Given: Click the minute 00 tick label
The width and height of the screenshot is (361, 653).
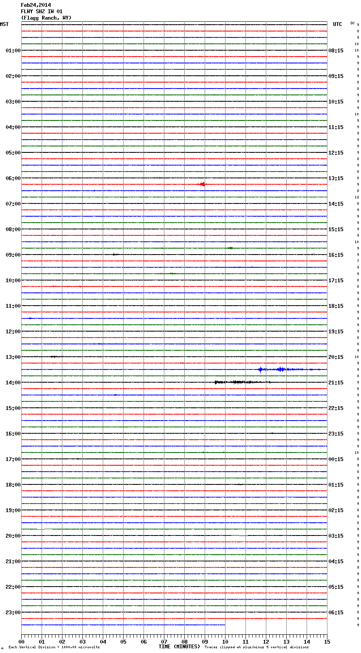Looking at the screenshot, I should [21, 642].
